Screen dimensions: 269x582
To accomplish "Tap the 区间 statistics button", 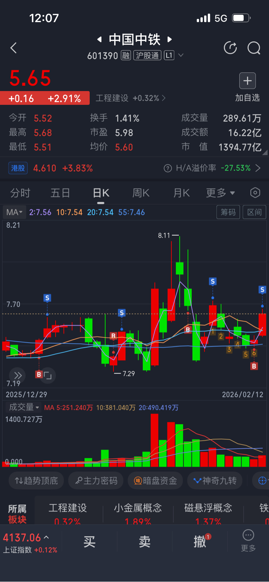I will click(254, 212).
